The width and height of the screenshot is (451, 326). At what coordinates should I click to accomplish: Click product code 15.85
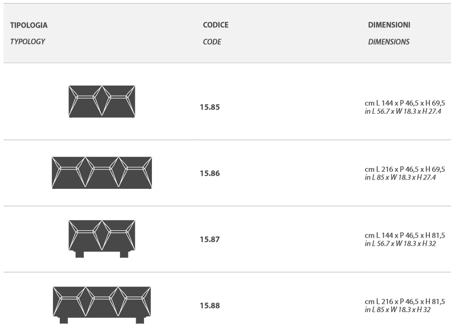(x=210, y=108)
